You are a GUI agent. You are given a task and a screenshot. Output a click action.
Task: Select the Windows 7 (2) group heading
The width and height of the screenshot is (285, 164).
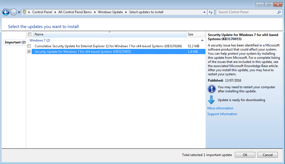pyautogui.click(x=40, y=40)
